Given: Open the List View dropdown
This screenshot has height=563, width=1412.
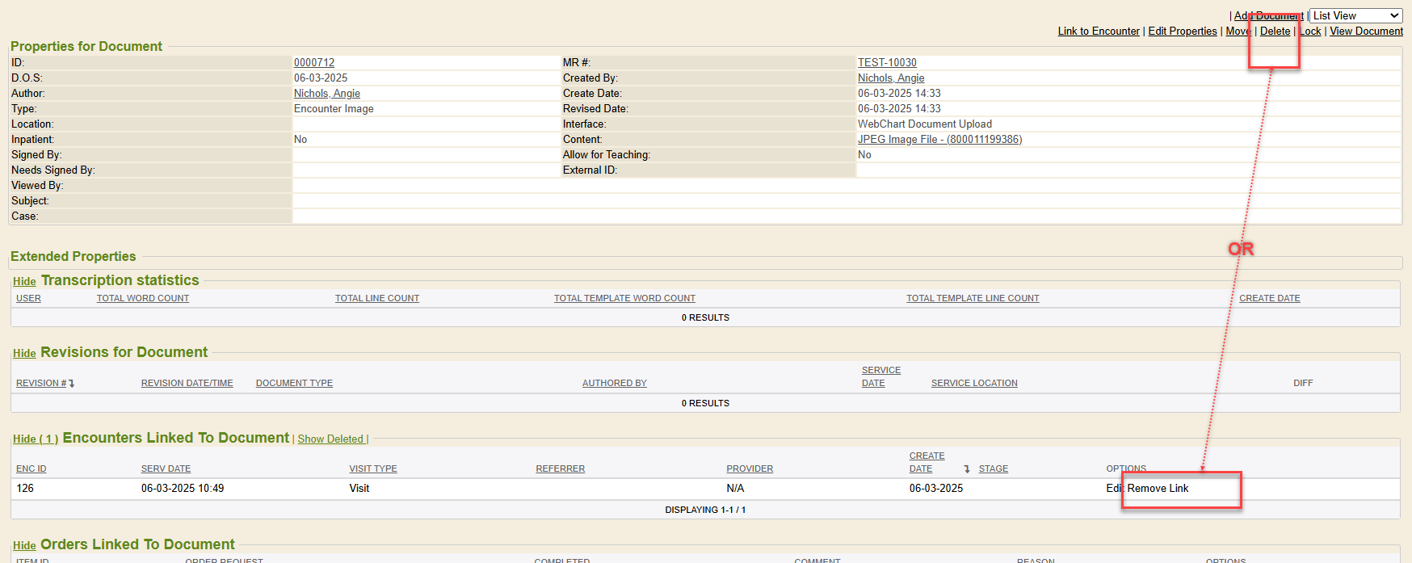Looking at the screenshot, I should (1355, 15).
